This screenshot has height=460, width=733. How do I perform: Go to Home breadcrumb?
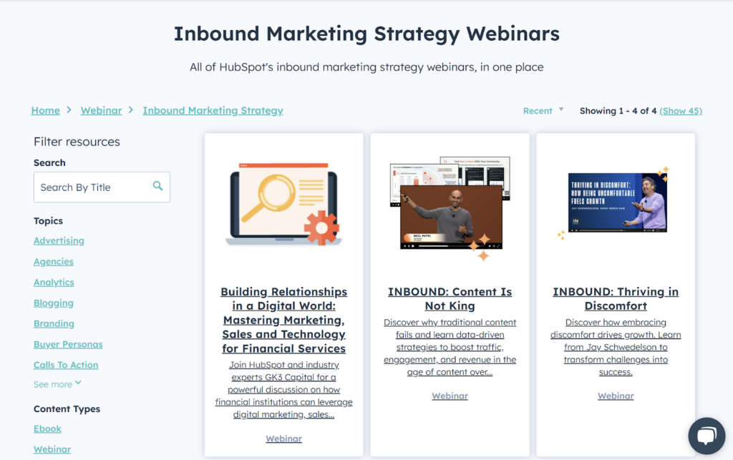(x=45, y=111)
